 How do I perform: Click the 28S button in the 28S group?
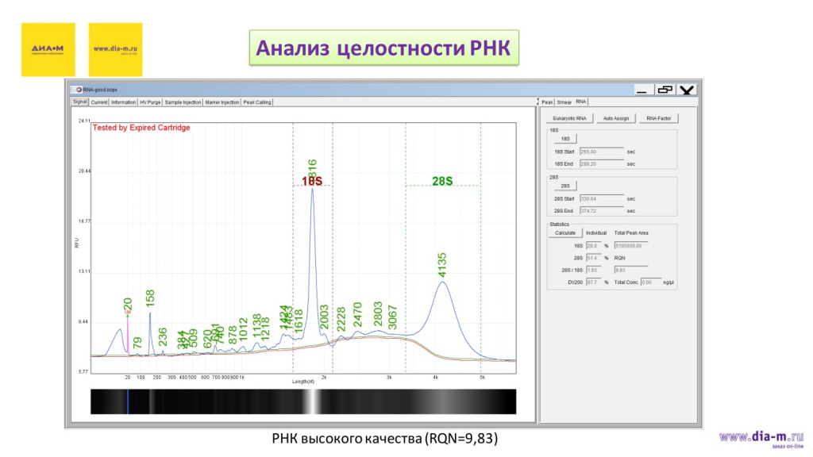[565, 186]
